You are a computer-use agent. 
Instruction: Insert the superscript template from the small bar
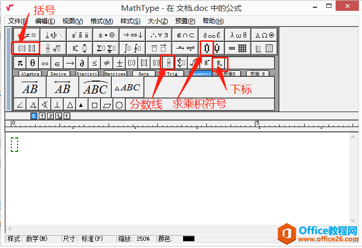point(206,63)
